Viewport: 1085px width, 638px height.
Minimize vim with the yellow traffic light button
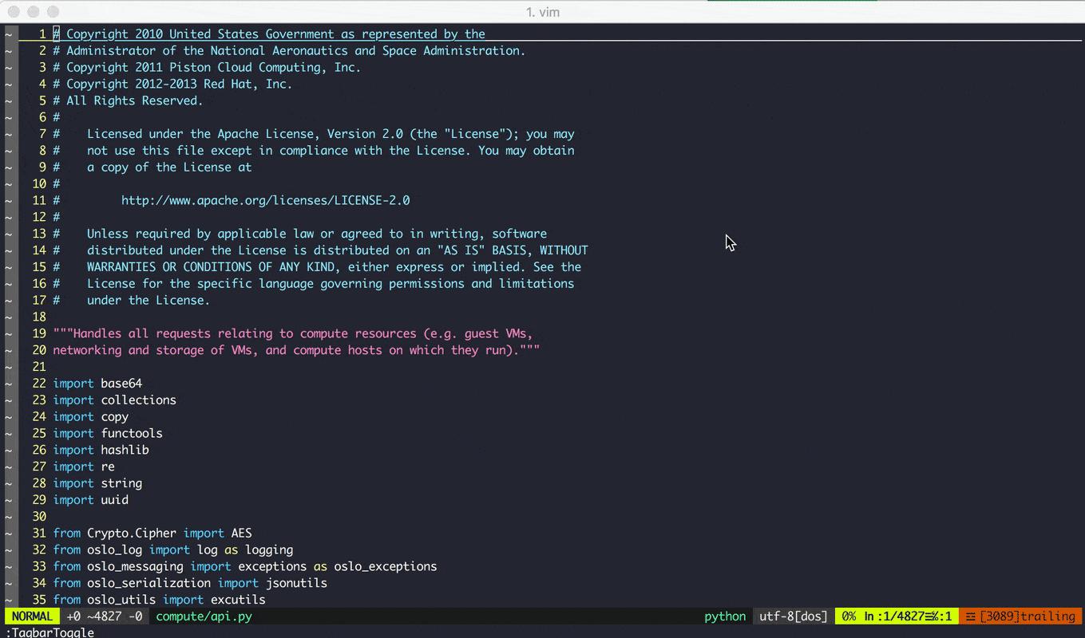31,12
